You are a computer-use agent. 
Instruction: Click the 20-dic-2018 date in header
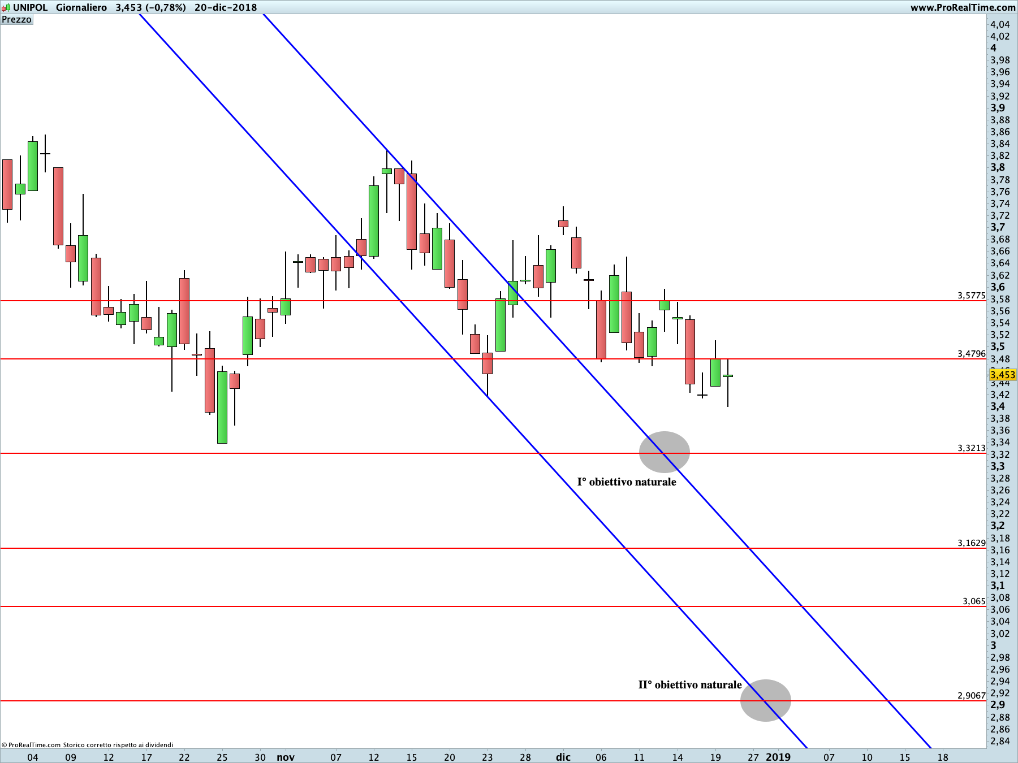coord(226,7)
